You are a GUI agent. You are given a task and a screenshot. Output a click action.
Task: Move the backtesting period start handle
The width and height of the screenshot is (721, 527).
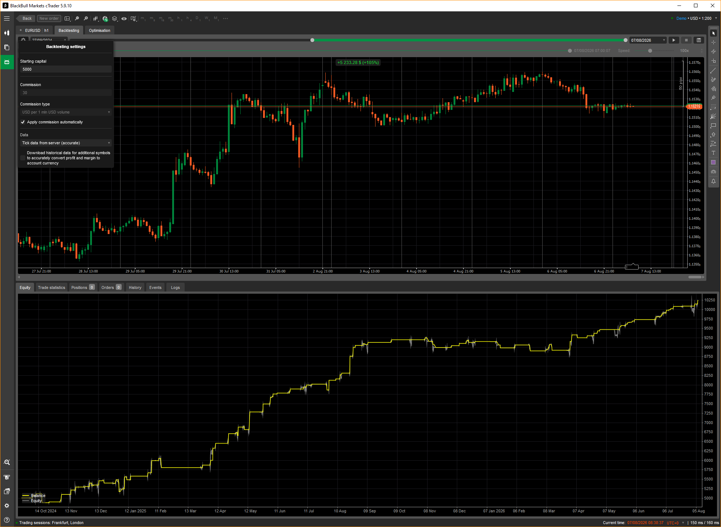pos(312,40)
